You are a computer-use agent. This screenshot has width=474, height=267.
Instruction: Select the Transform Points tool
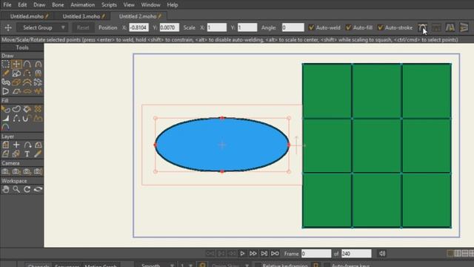click(16, 65)
